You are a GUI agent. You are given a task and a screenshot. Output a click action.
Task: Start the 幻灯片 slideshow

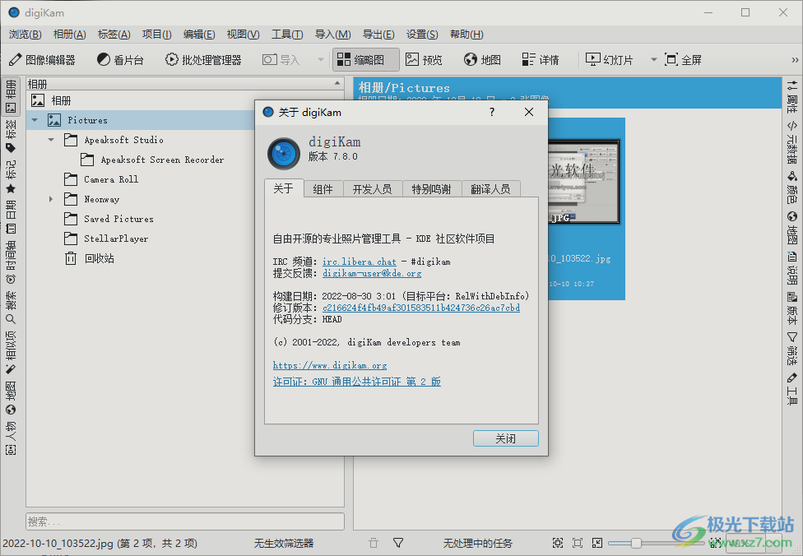[x=610, y=60]
